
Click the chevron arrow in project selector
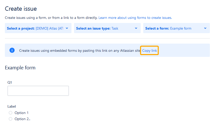(67, 28)
